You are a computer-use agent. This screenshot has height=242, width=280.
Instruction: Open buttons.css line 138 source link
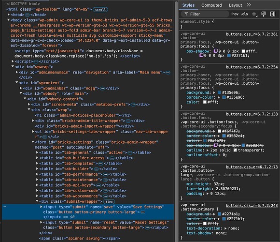click(252, 114)
